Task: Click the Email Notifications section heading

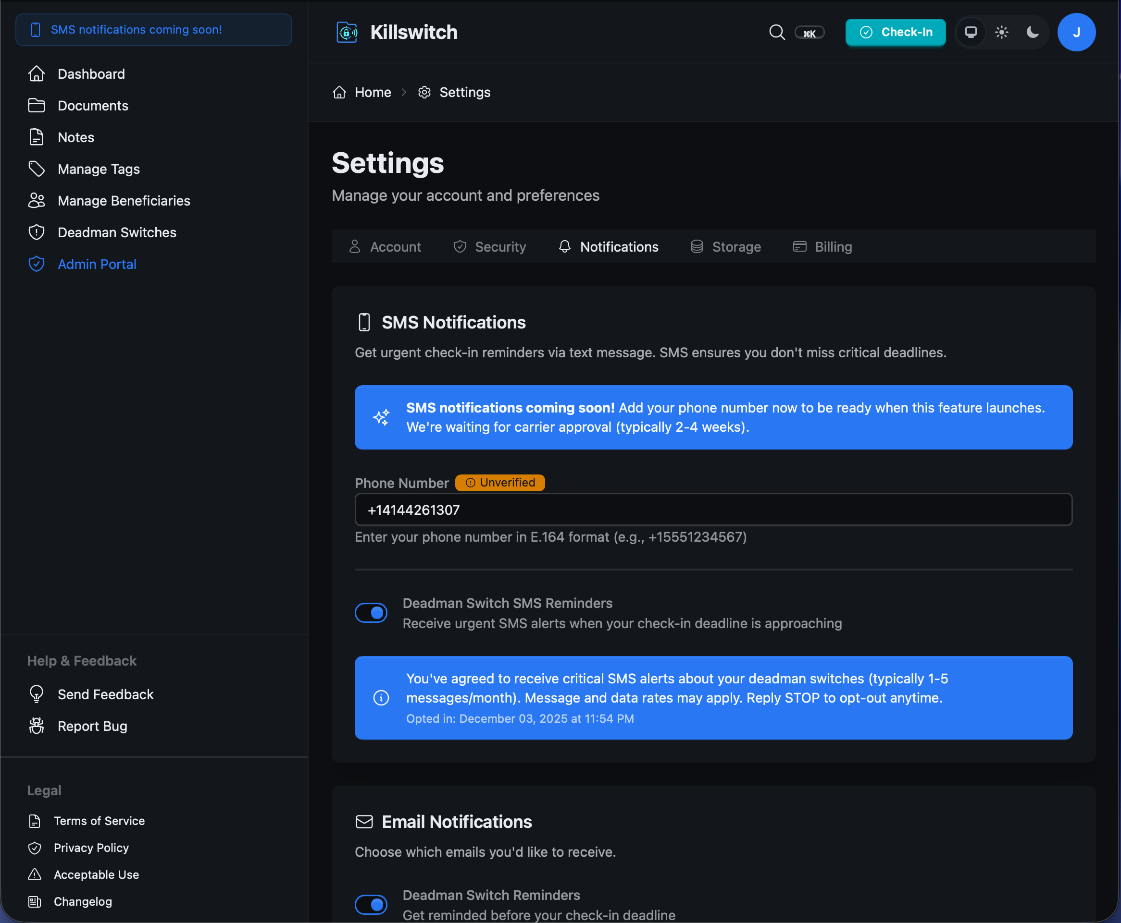Action: click(x=457, y=822)
